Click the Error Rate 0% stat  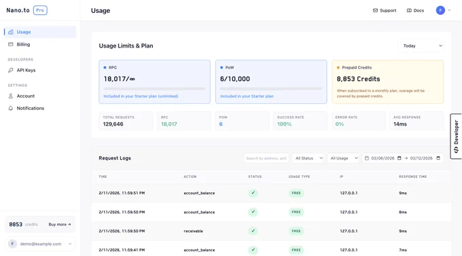(x=358, y=121)
